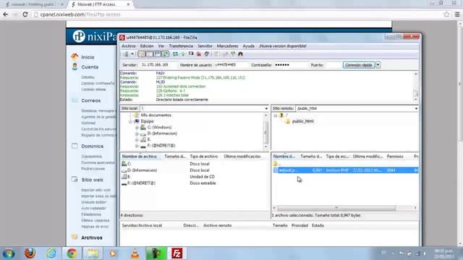This screenshot has width=463, height=260.
Task: Toggle directory comparison toolbar icon
Action: (x=225, y=54)
